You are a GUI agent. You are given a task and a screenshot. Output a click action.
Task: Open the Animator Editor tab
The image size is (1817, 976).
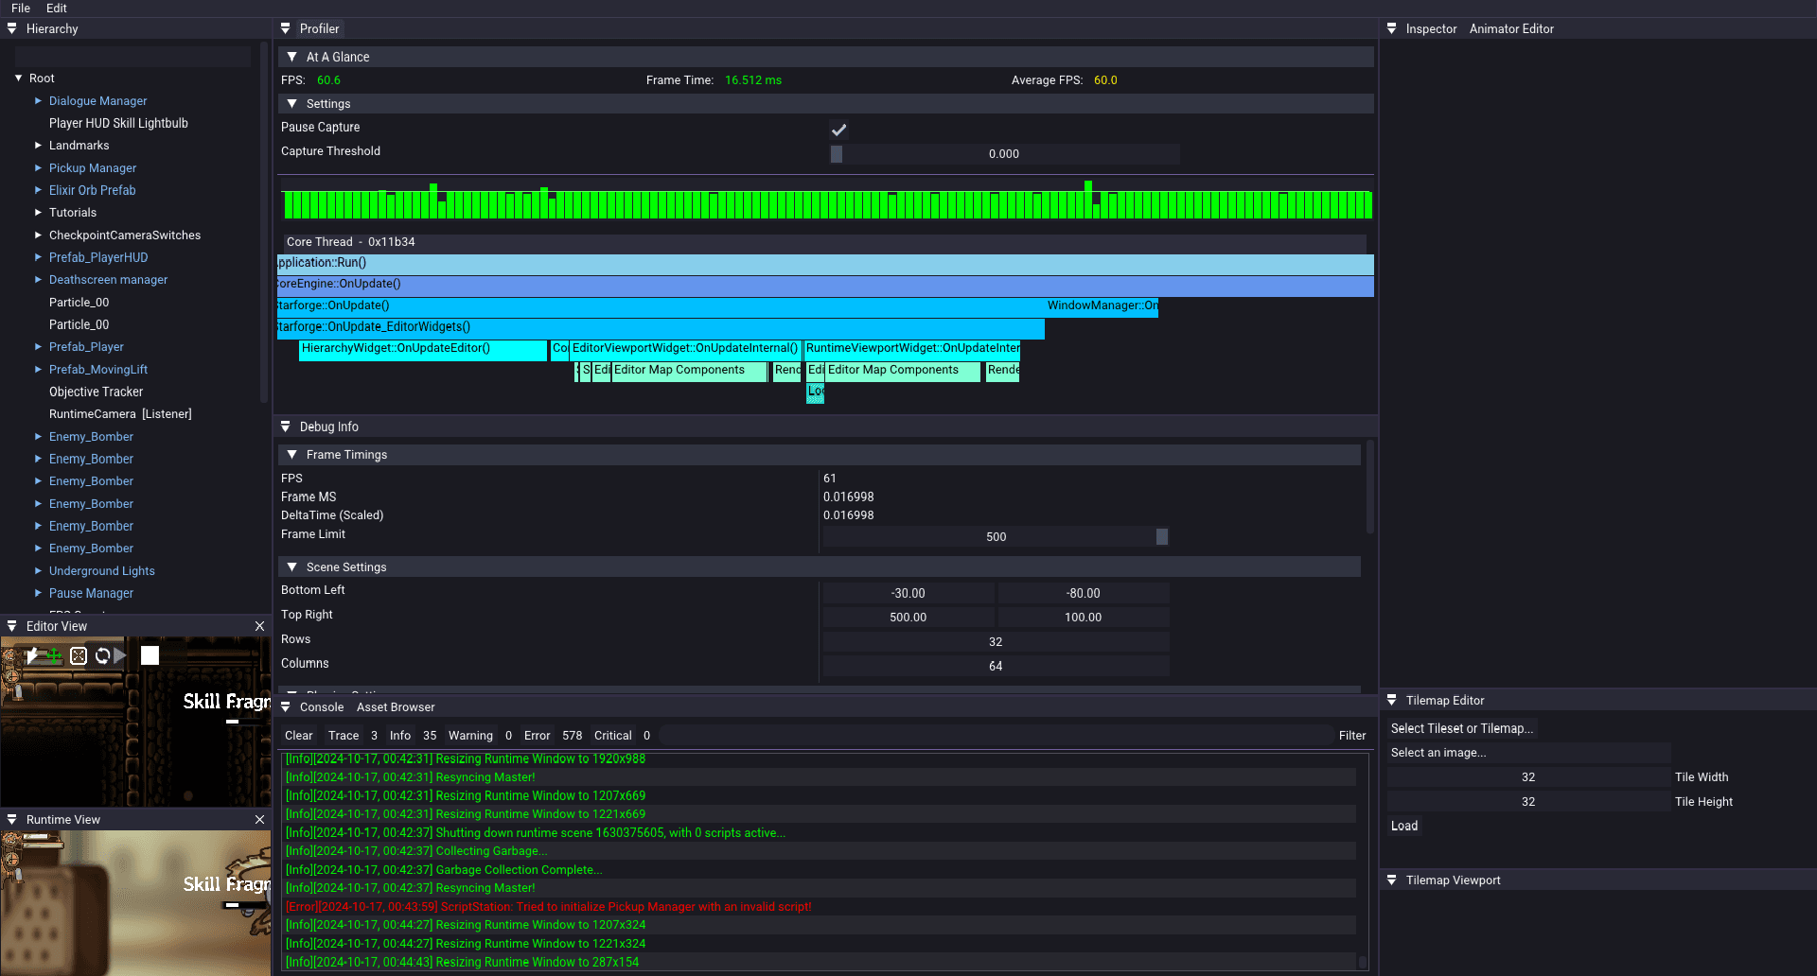tap(1510, 28)
